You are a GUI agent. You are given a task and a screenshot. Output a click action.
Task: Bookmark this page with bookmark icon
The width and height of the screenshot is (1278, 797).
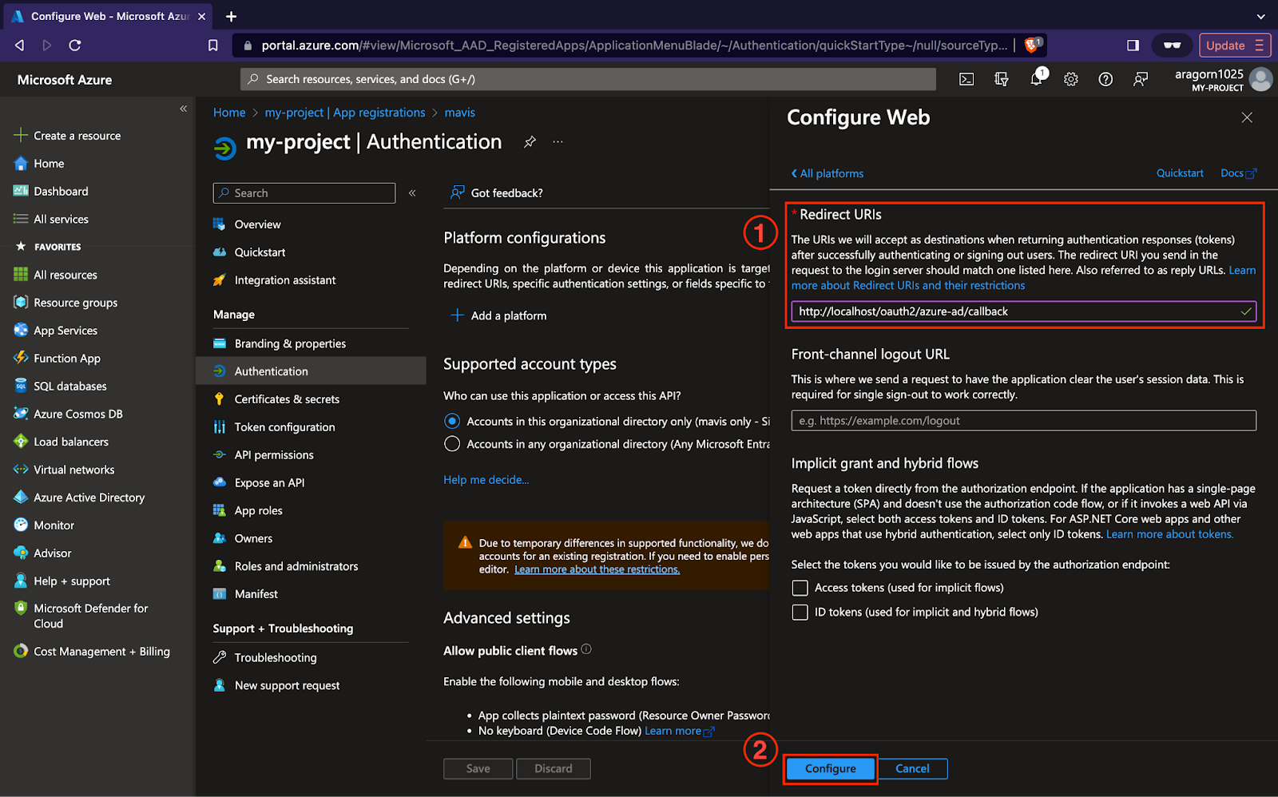tap(212, 46)
